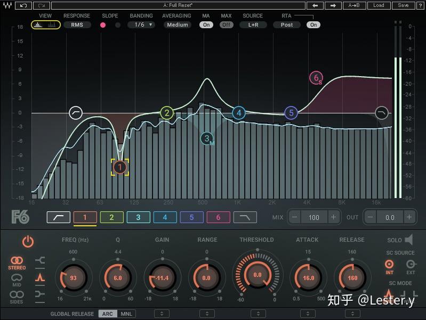Select INT sidechain source

click(389, 267)
